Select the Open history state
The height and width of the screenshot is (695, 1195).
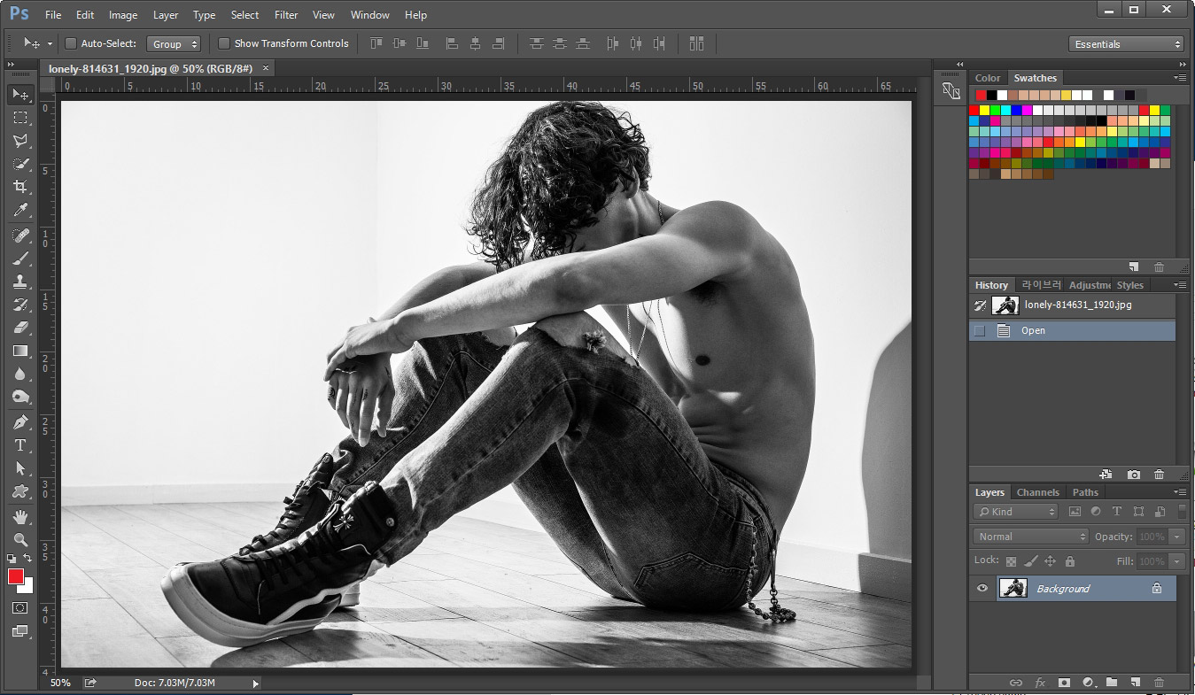click(x=1033, y=331)
